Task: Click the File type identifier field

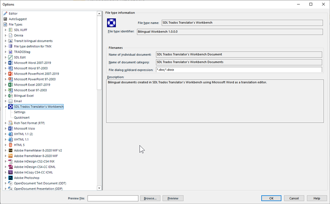Action: coord(230,32)
